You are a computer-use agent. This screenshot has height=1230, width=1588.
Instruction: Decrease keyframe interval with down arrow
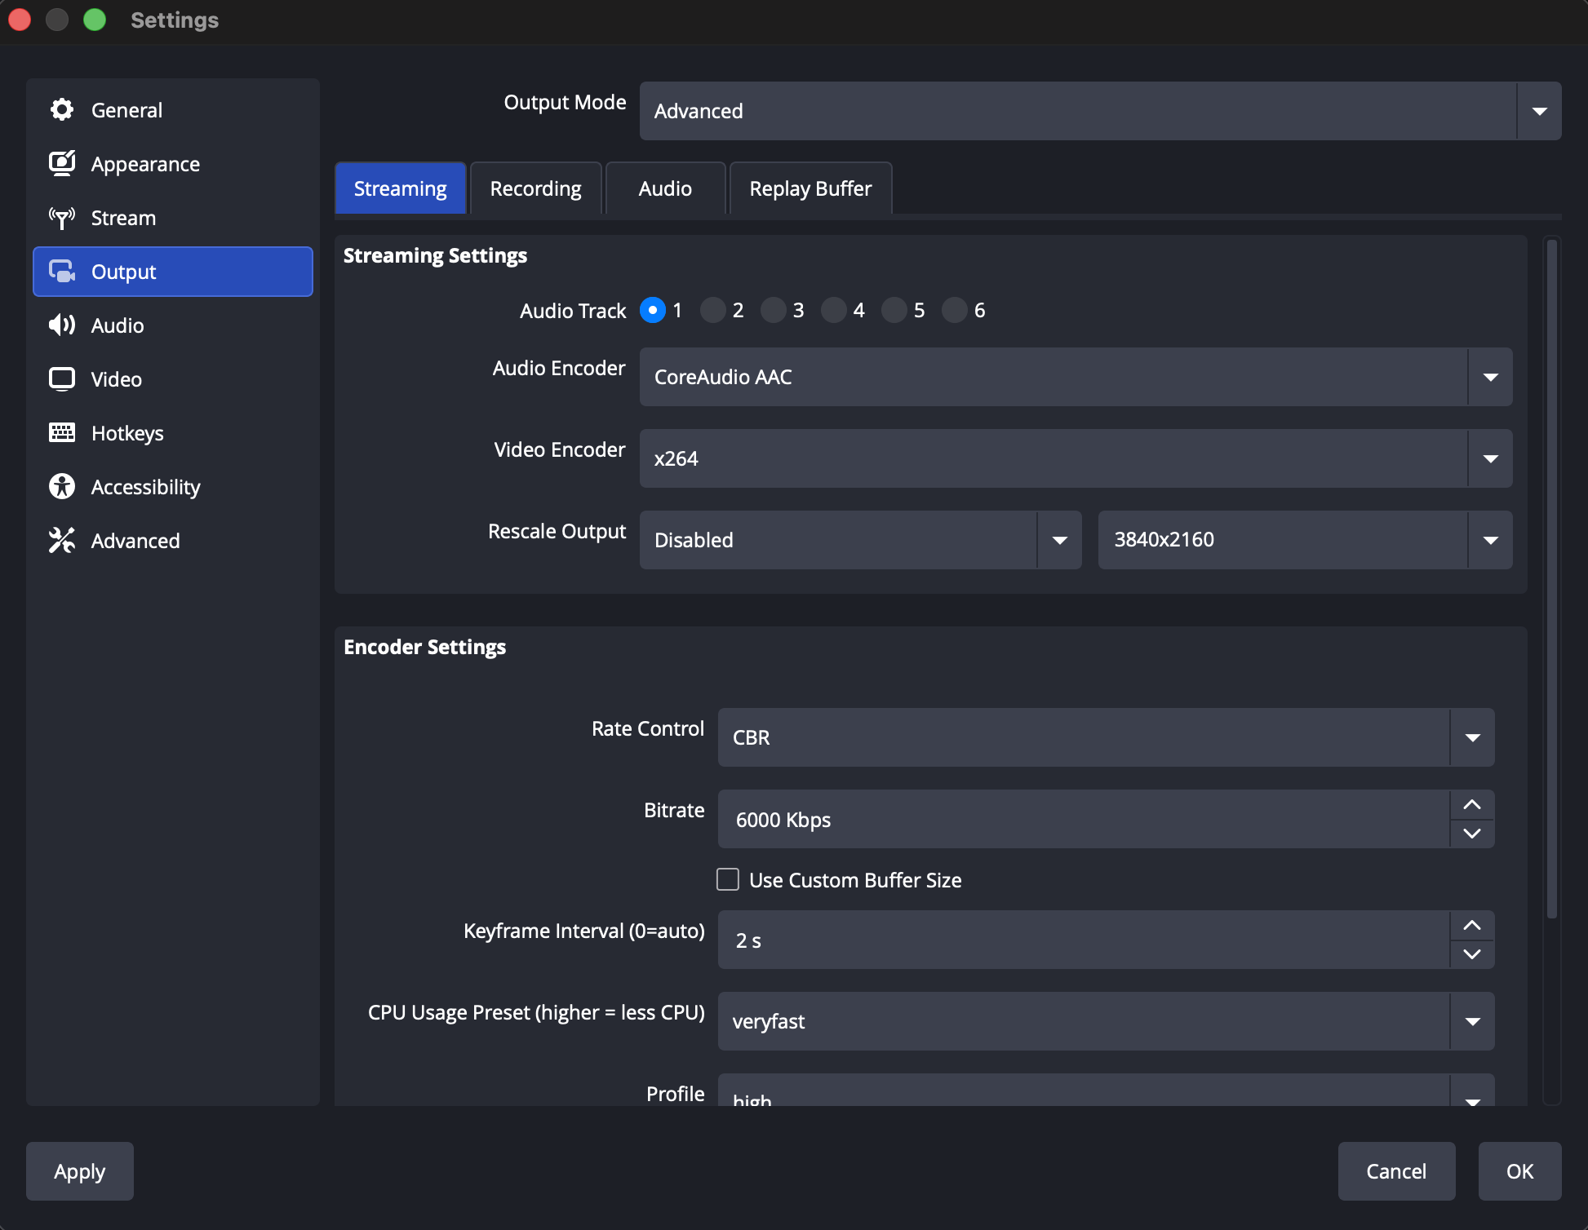tap(1472, 954)
